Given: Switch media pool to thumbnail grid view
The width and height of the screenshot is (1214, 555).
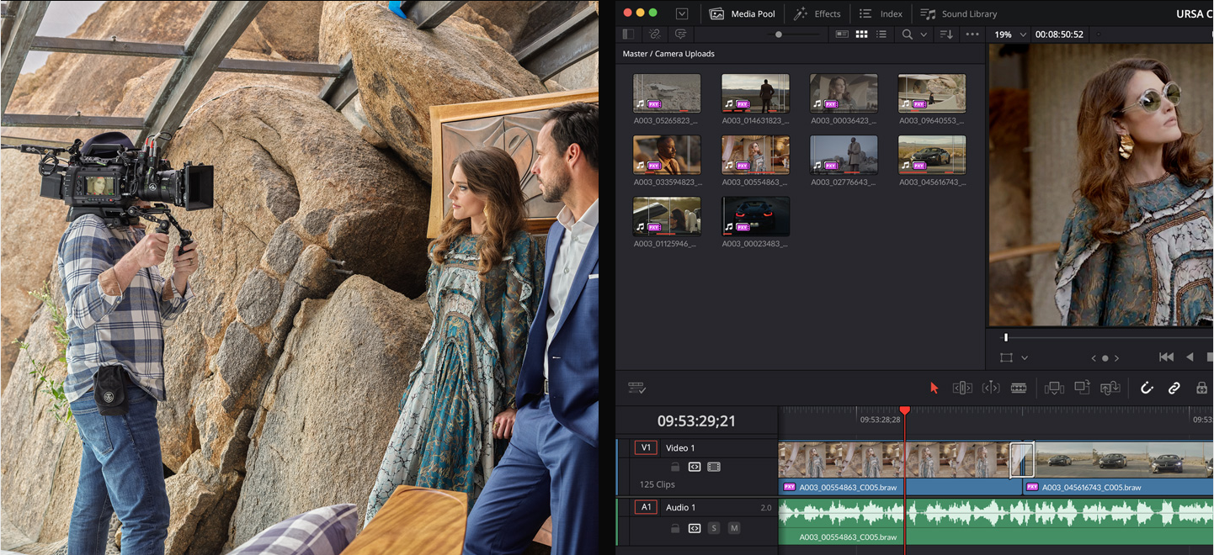Looking at the screenshot, I should pos(861,34).
